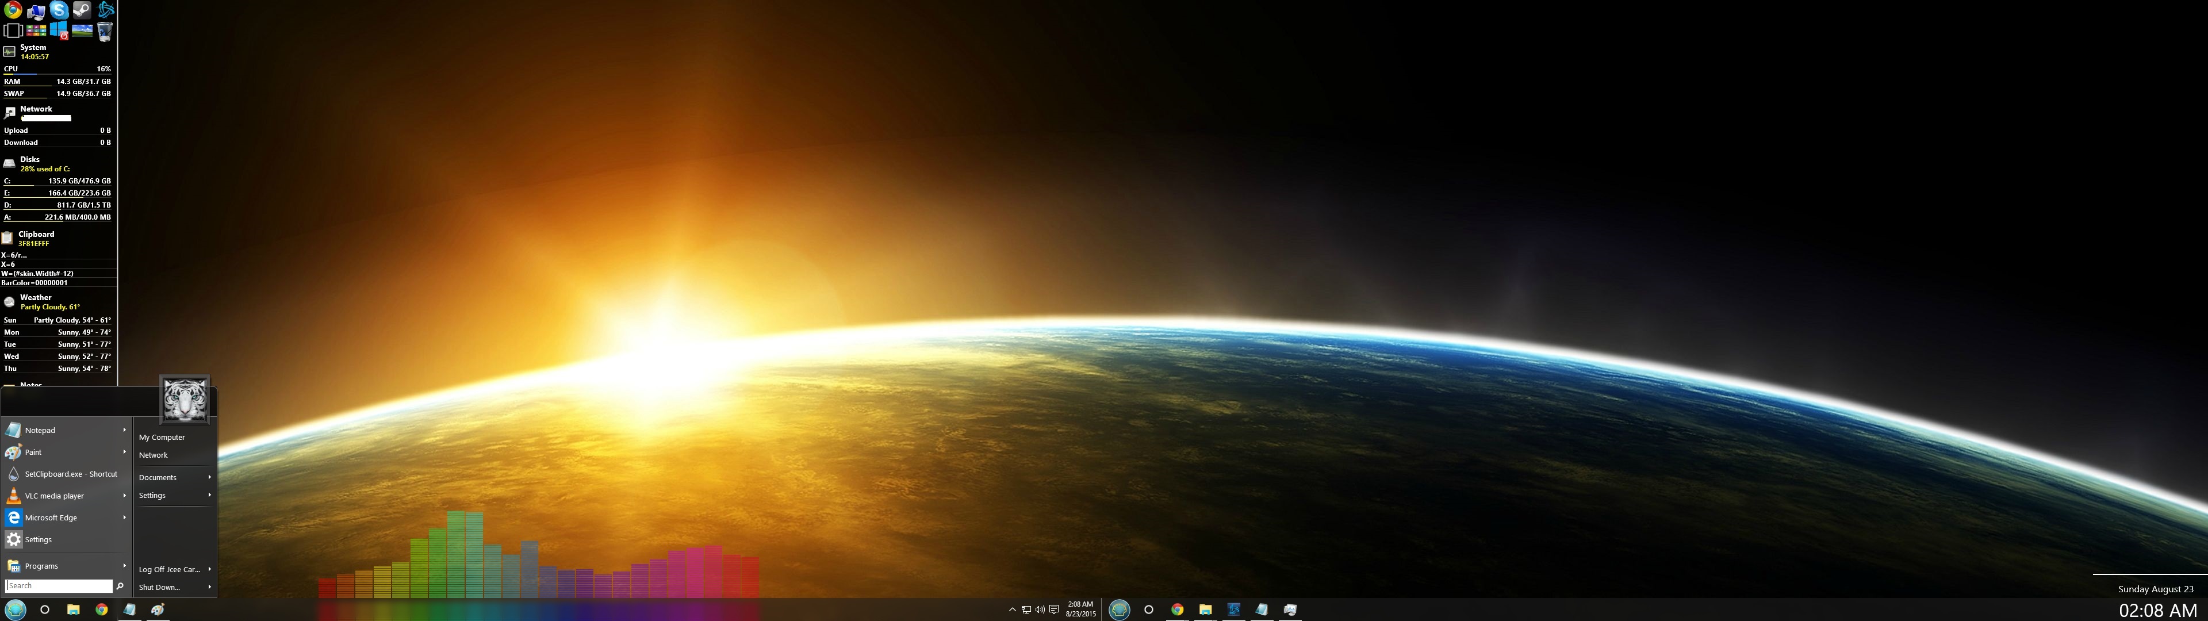Viewport: 2208px width, 621px height.
Task: Click My Computer in the start menu
Action: coord(162,438)
